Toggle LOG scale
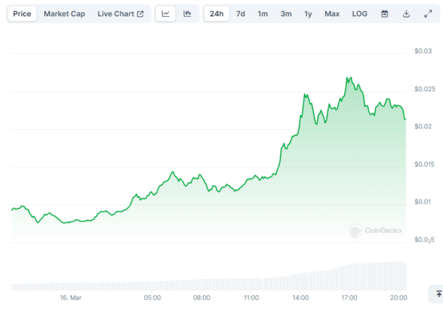The image size is (443, 312). tap(360, 14)
